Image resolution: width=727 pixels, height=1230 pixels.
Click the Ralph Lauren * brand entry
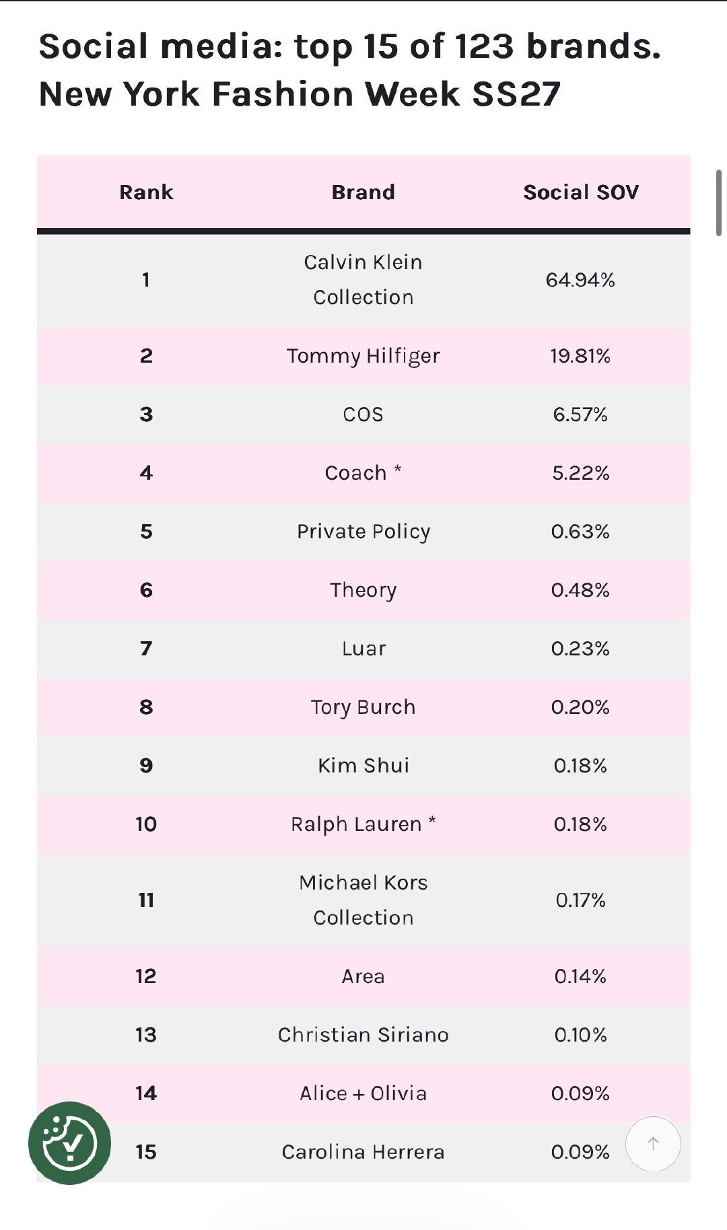coord(363,824)
